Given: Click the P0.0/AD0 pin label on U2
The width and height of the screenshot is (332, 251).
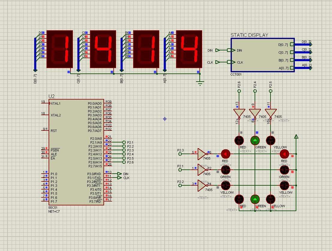Looking at the screenshot, I should tap(95, 103).
